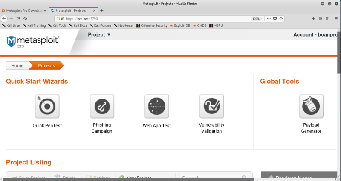Open Offensive Security bookmark
341x181 pixels.
pyautogui.click(x=152, y=25)
